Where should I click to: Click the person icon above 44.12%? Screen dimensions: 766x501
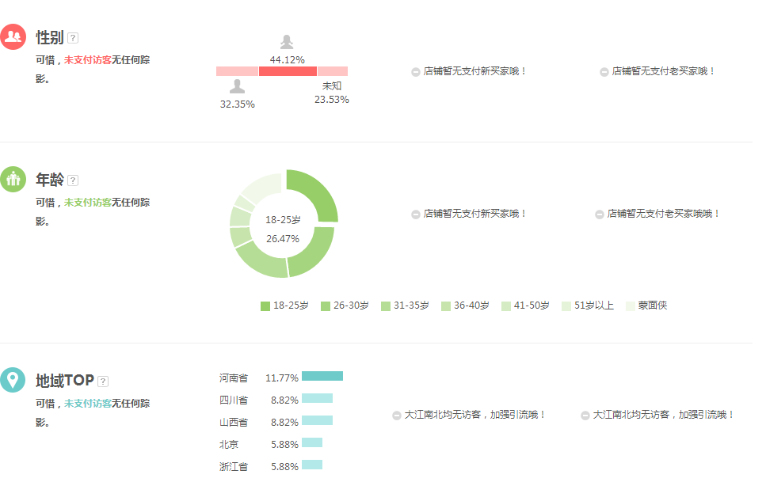pyautogui.click(x=287, y=43)
